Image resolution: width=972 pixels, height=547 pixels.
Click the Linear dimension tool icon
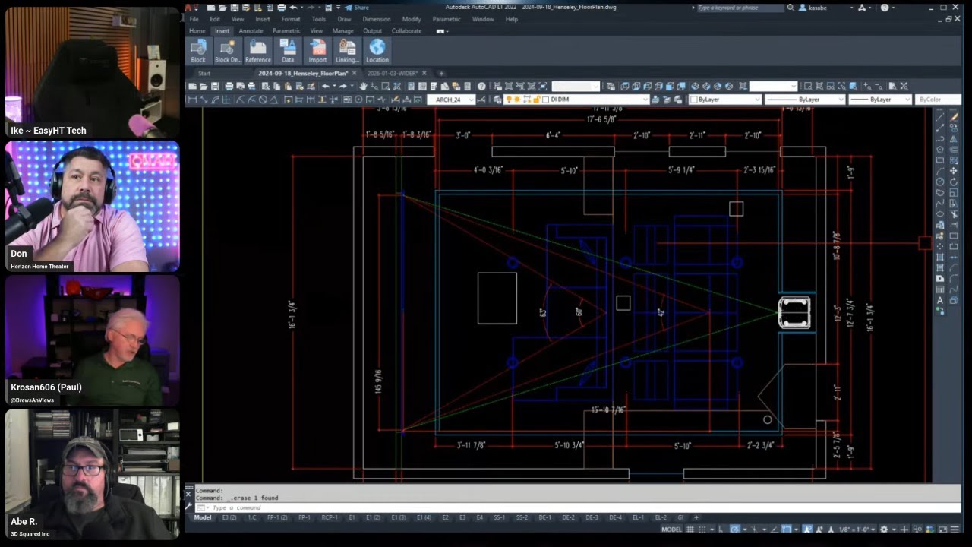(192, 100)
